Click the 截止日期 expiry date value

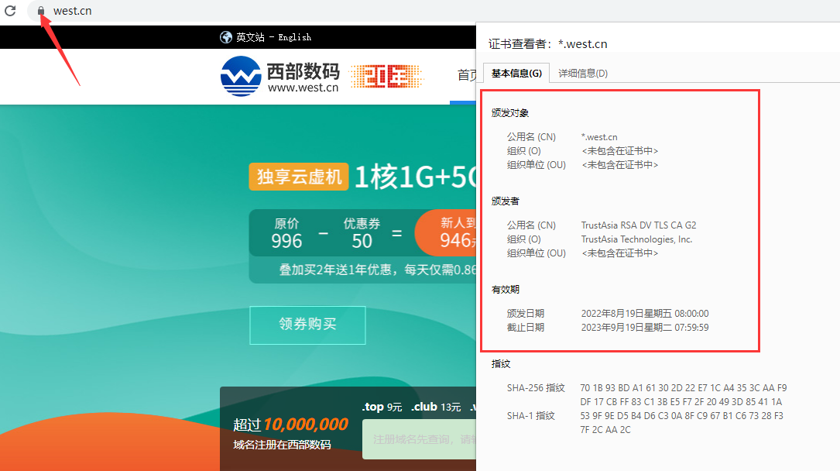[644, 328]
